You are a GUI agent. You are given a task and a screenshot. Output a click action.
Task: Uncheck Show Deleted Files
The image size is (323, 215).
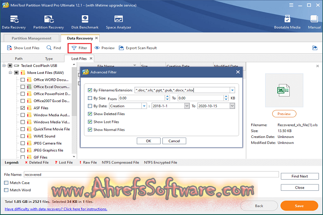(90, 114)
